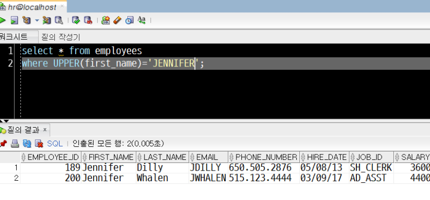The height and width of the screenshot is (200, 430).
Task: Sort by the EMPLOYEE_ID column header
Action: coord(51,157)
